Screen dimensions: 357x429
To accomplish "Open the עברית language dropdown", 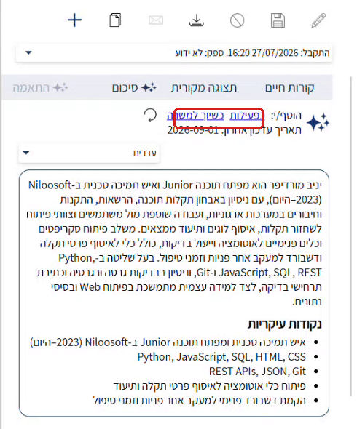I will coord(89,153).
